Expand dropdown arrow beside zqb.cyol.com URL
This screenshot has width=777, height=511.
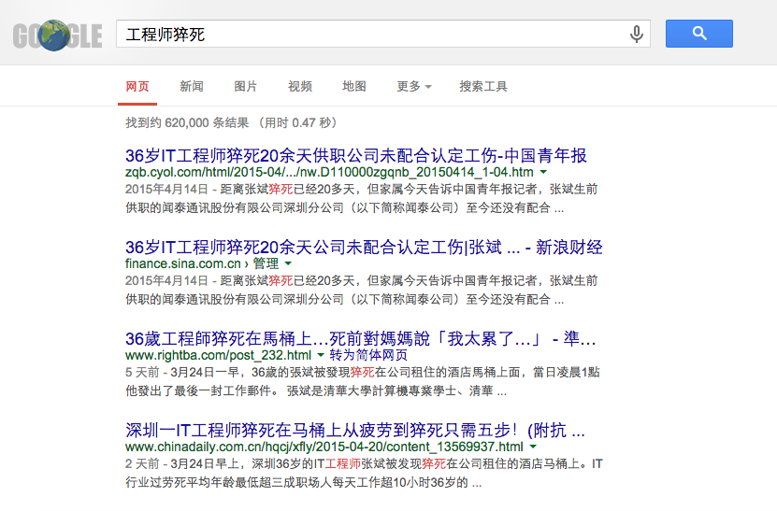(x=543, y=172)
